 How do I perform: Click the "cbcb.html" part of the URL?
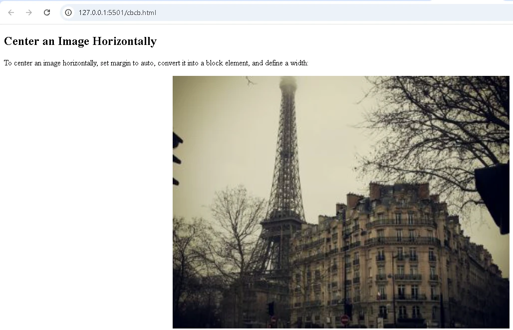(x=142, y=12)
